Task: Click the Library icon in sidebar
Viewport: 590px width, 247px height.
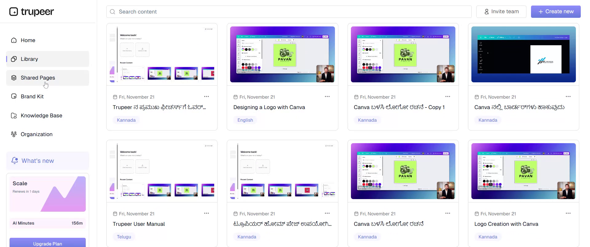Action: pos(14,59)
